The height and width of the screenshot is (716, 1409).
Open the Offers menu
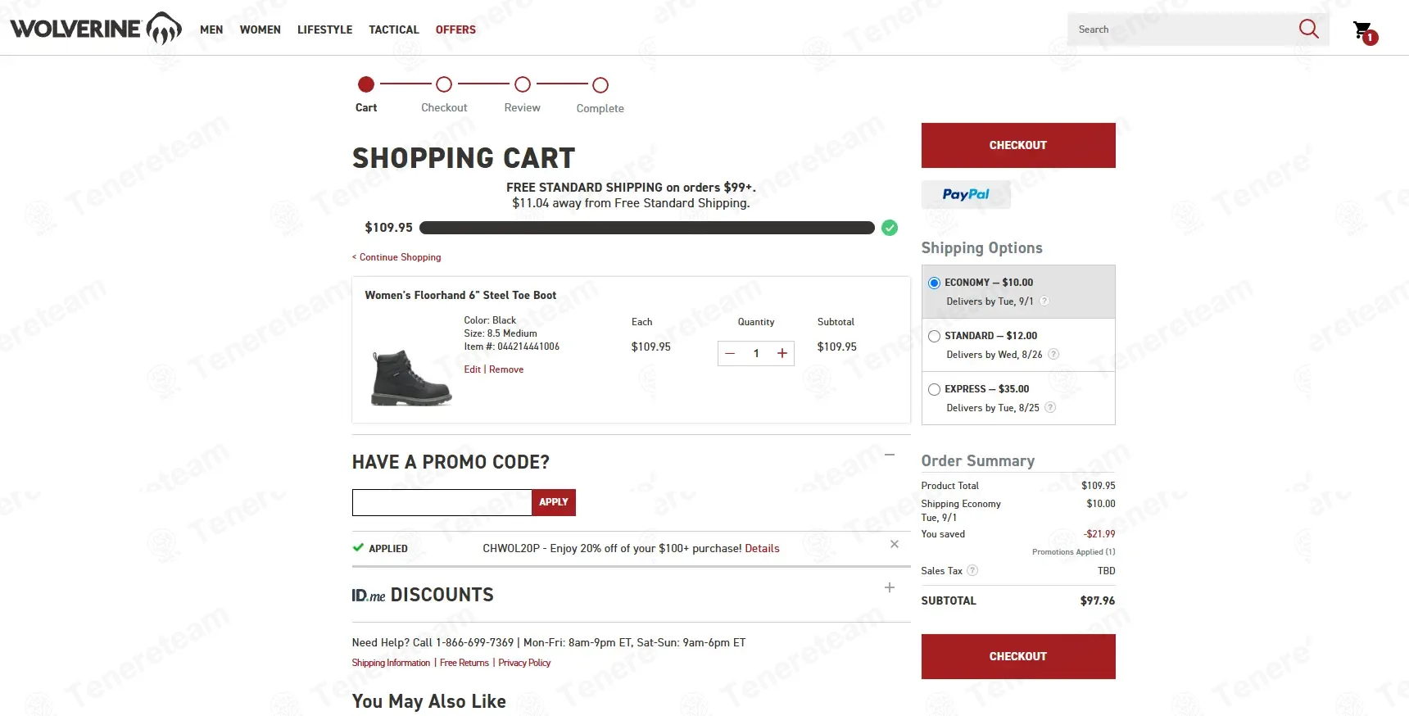[x=455, y=29]
